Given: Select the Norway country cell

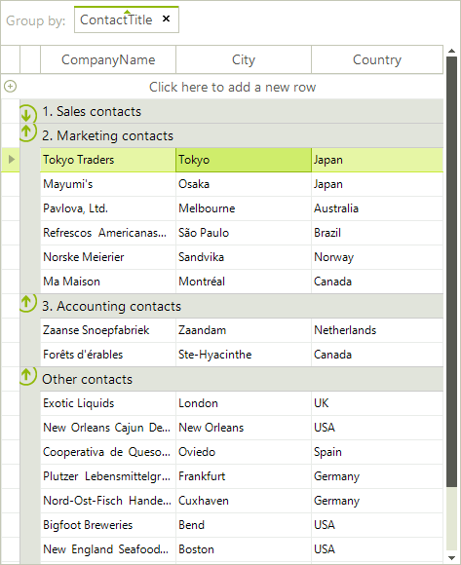Looking at the screenshot, I should (x=377, y=257).
